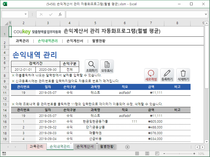Viewport: 210px width, 157px height.
Task: Click the macro recording icon in status bar
Action: [4, 154]
